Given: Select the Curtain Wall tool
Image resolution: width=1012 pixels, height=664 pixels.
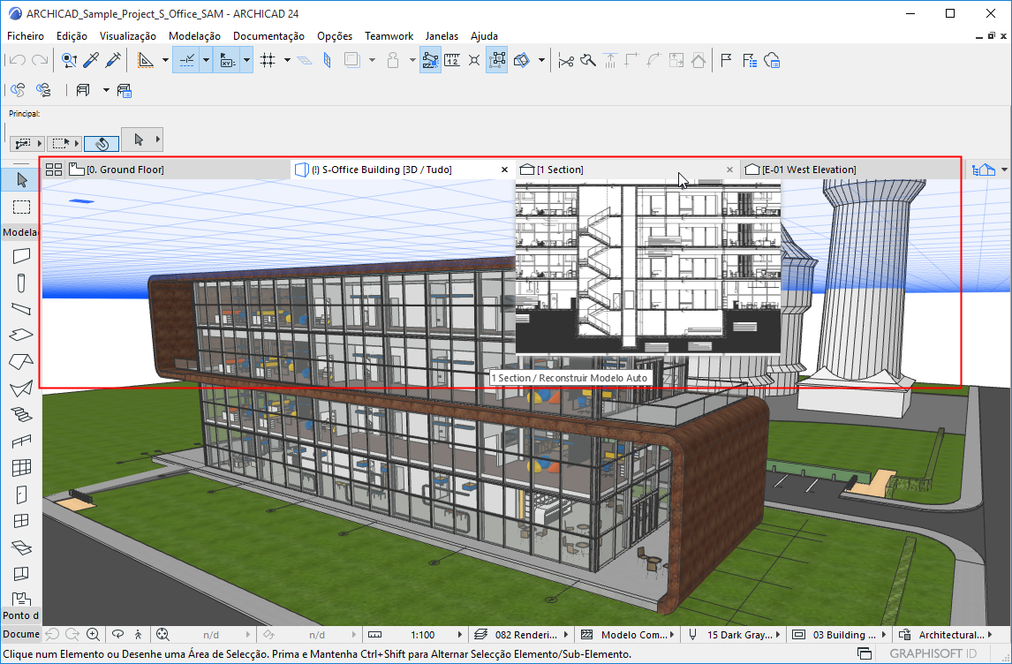Looking at the screenshot, I should [21, 468].
